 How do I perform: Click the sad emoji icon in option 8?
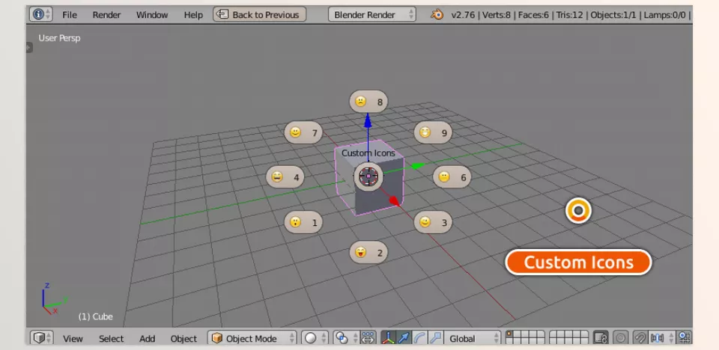(x=361, y=102)
